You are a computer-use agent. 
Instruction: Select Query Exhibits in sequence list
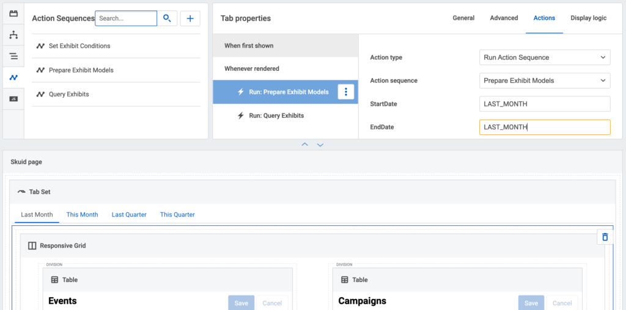pyautogui.click(x=116, y=95)
